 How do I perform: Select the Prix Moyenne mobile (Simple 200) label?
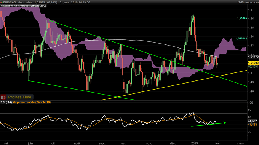pyautogui.click(x=23, y=6)
